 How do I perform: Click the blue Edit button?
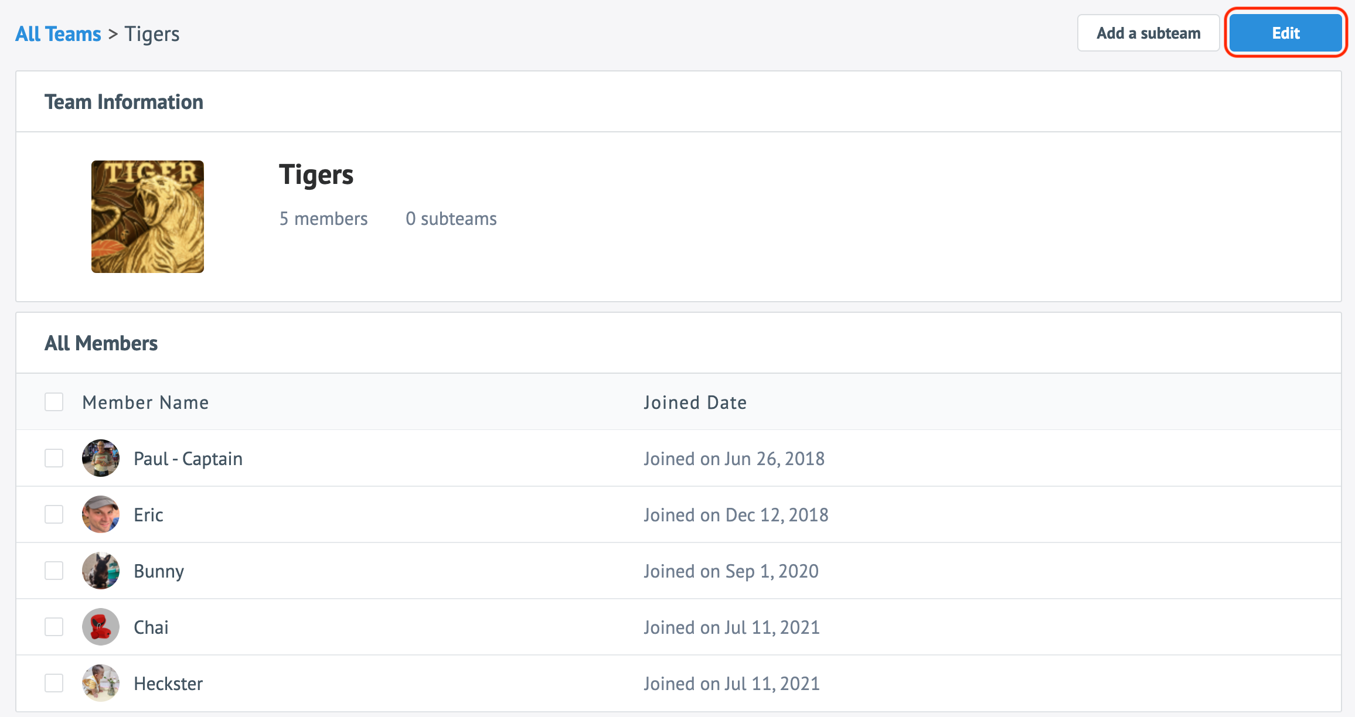point(1285,33)
